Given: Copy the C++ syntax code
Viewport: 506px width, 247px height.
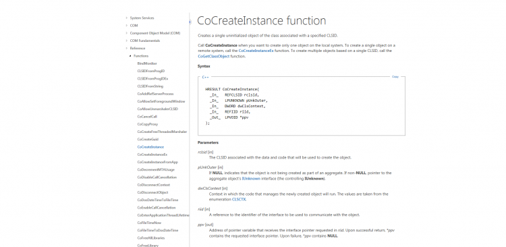Looking at the screenshot, I should (x=395, y=77).
